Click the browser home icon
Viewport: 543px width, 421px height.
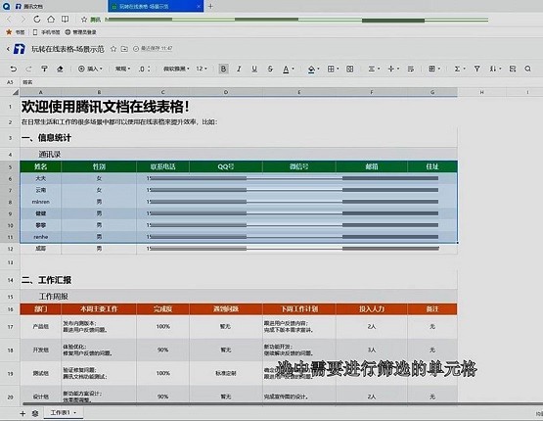tap(51, 20)
